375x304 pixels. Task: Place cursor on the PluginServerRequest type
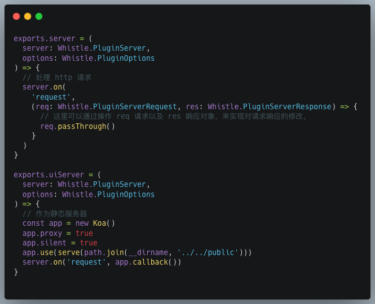tap(135, 107)
